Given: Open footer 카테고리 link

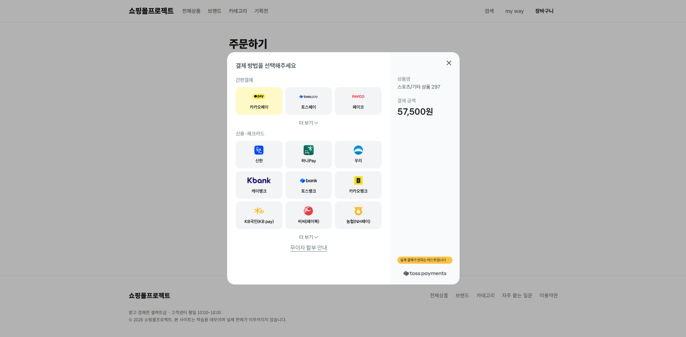Looking at the screenshot, I should click(485, 296).
